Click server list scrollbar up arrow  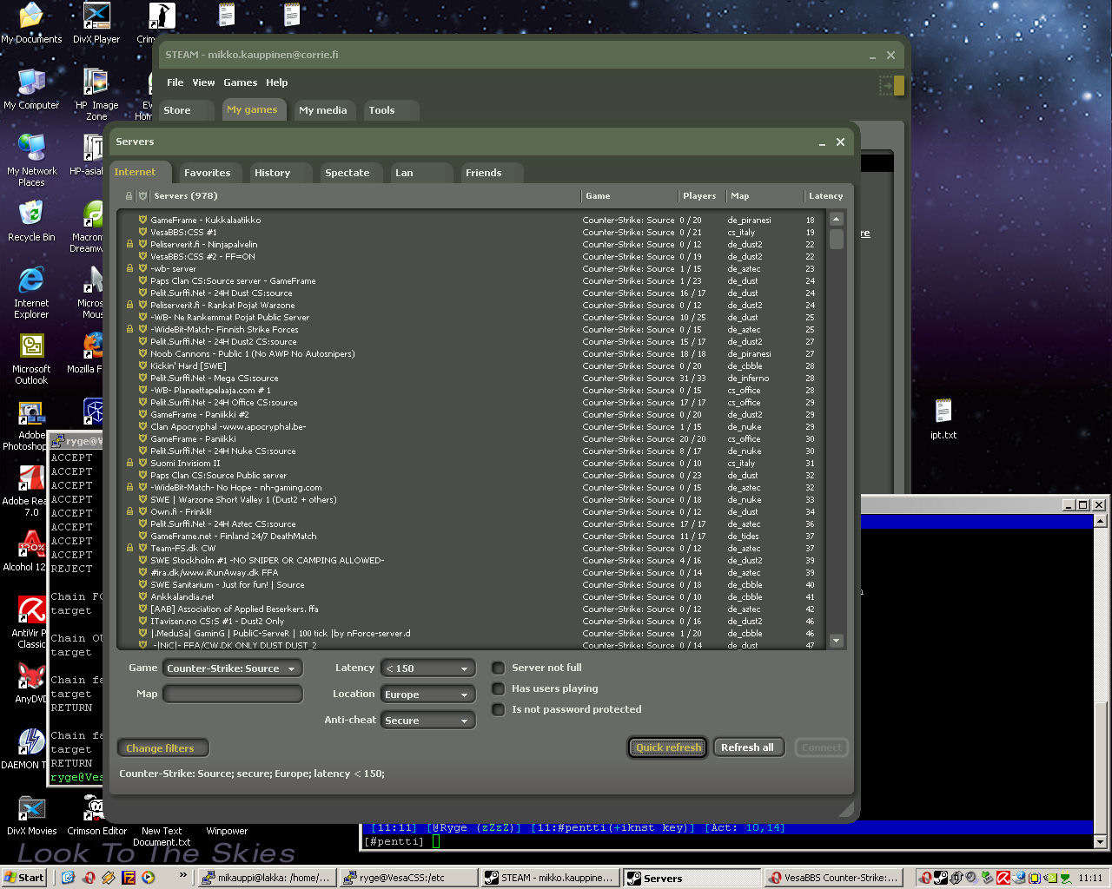[837, 219]
